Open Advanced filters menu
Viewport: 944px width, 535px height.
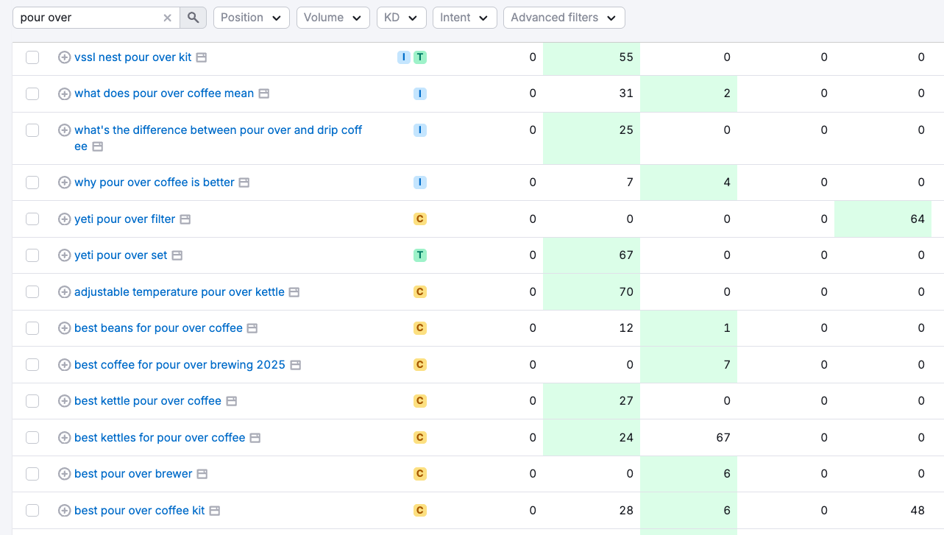point(564,18)
